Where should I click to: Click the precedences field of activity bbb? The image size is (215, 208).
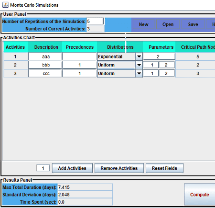(x=79, y=65)
